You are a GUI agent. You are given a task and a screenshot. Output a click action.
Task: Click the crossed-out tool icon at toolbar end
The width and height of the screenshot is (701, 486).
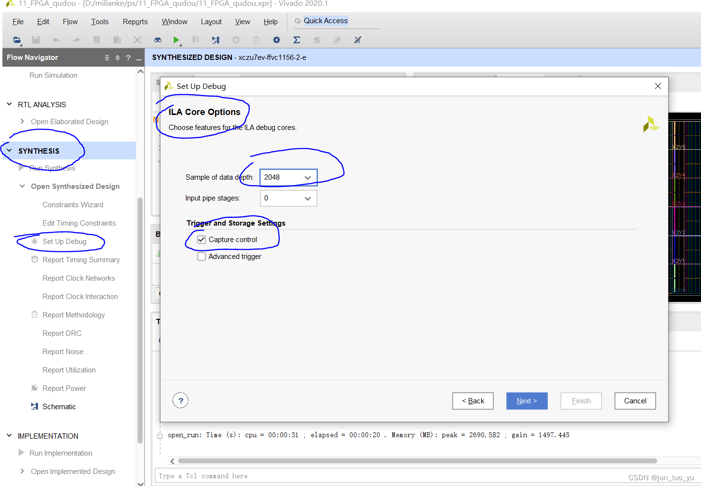click(358, 40)
